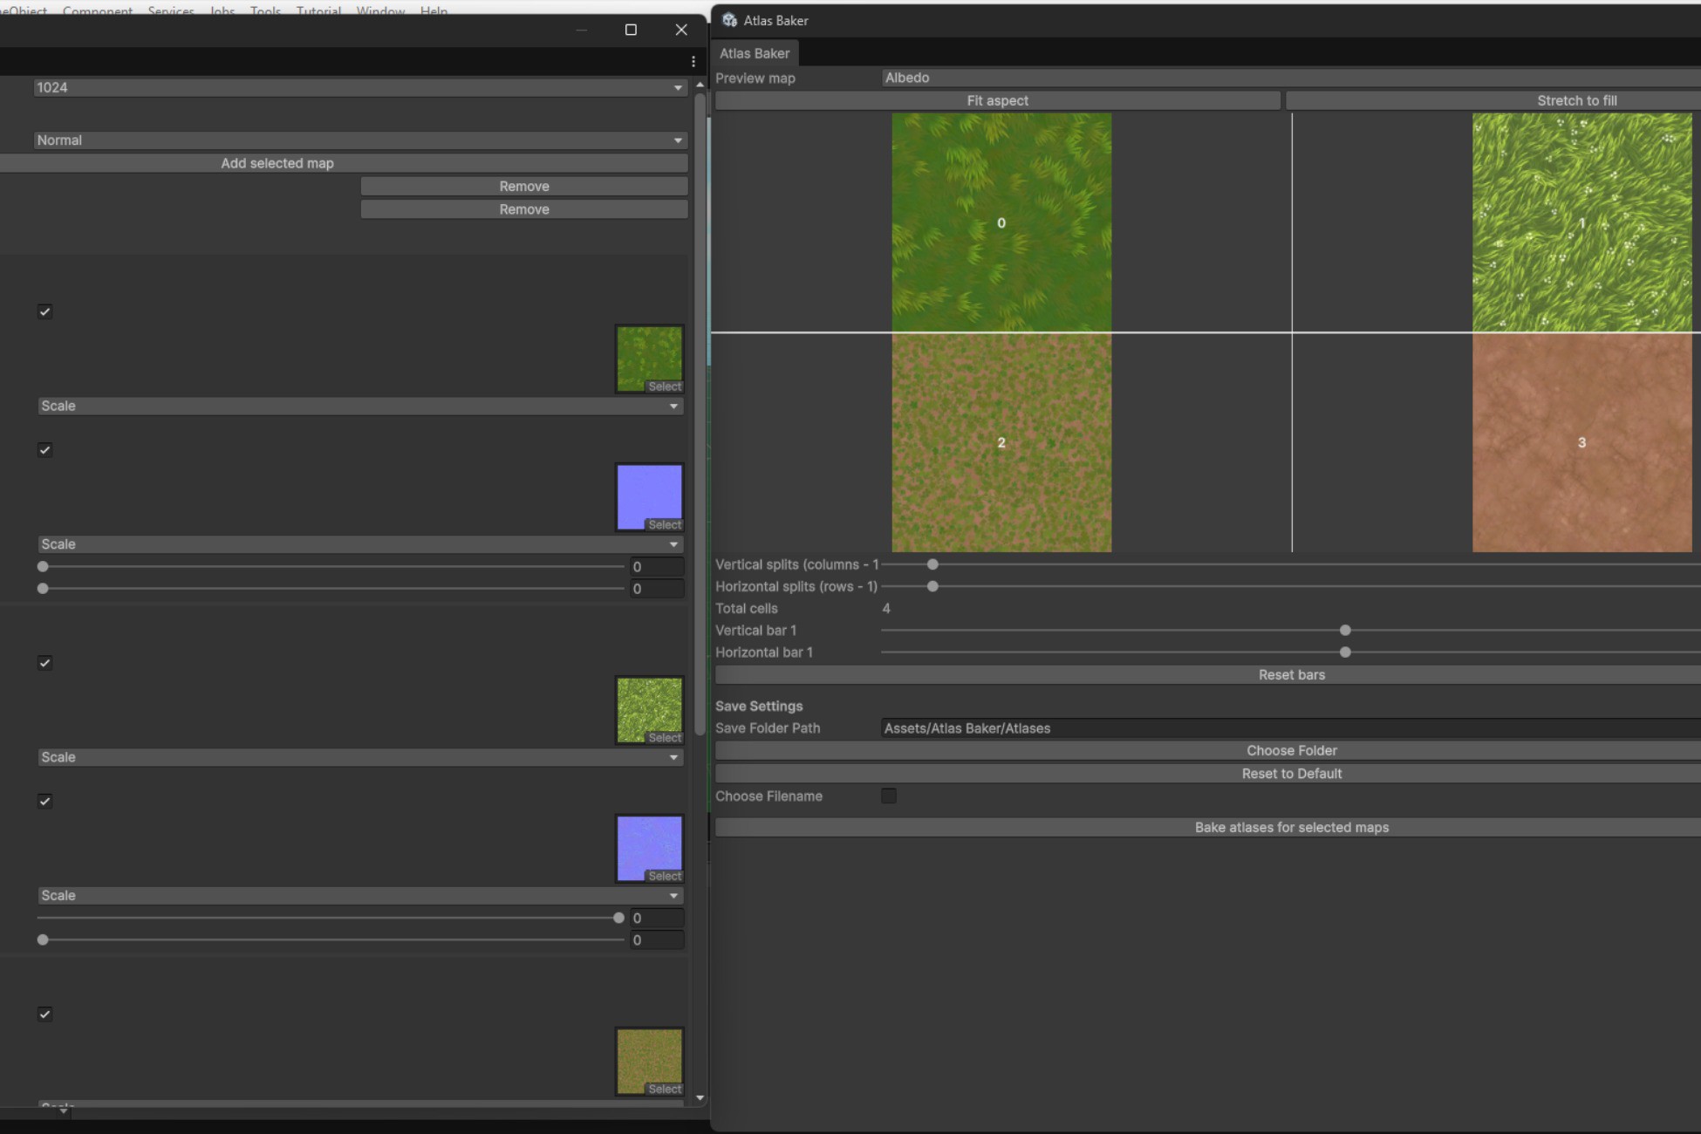Click the Atlas Baker window icon
The width and height of the screenshot is (1701, 1134).
click(729, 20)
